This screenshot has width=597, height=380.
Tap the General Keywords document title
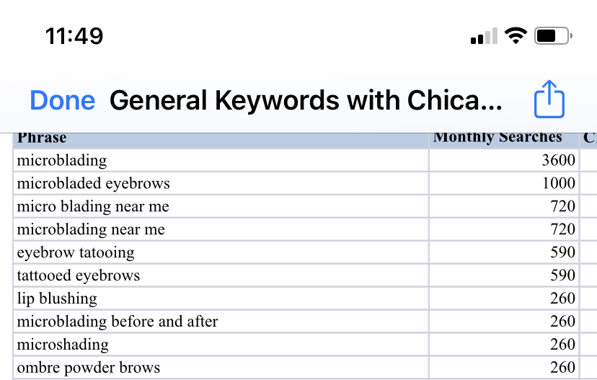306,100
